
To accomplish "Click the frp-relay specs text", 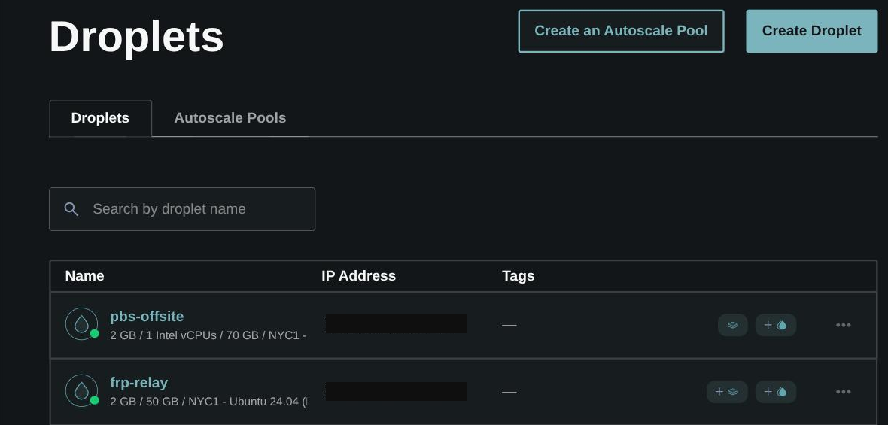I will pyautogui.click(x=208, y=402).
